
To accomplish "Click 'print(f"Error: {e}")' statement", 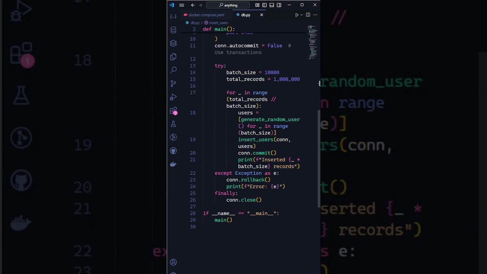I will pos(256,186).
